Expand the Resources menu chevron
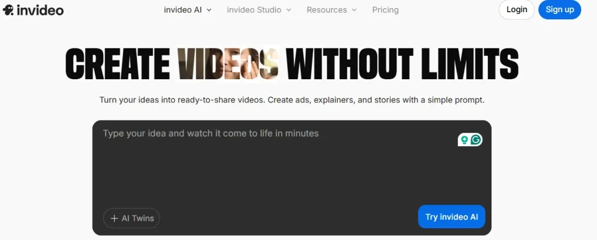 (354, 10)
